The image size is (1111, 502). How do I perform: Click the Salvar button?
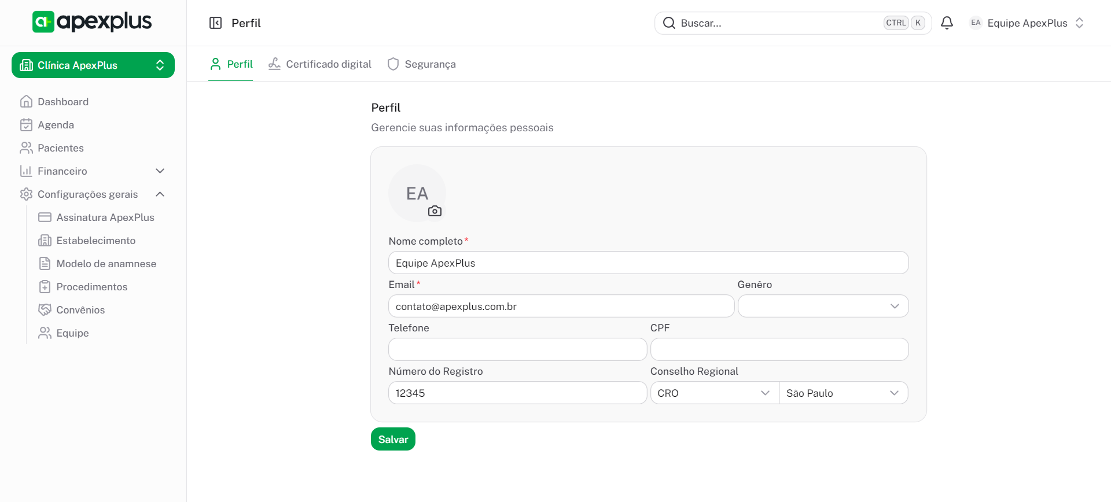(393, 440)
